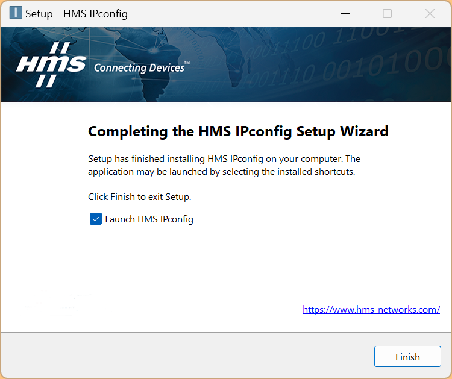Viewport: 452px width, 379px height.
Task: Close the Setup - HMS IPconfig window
Action: click(430, 13)
